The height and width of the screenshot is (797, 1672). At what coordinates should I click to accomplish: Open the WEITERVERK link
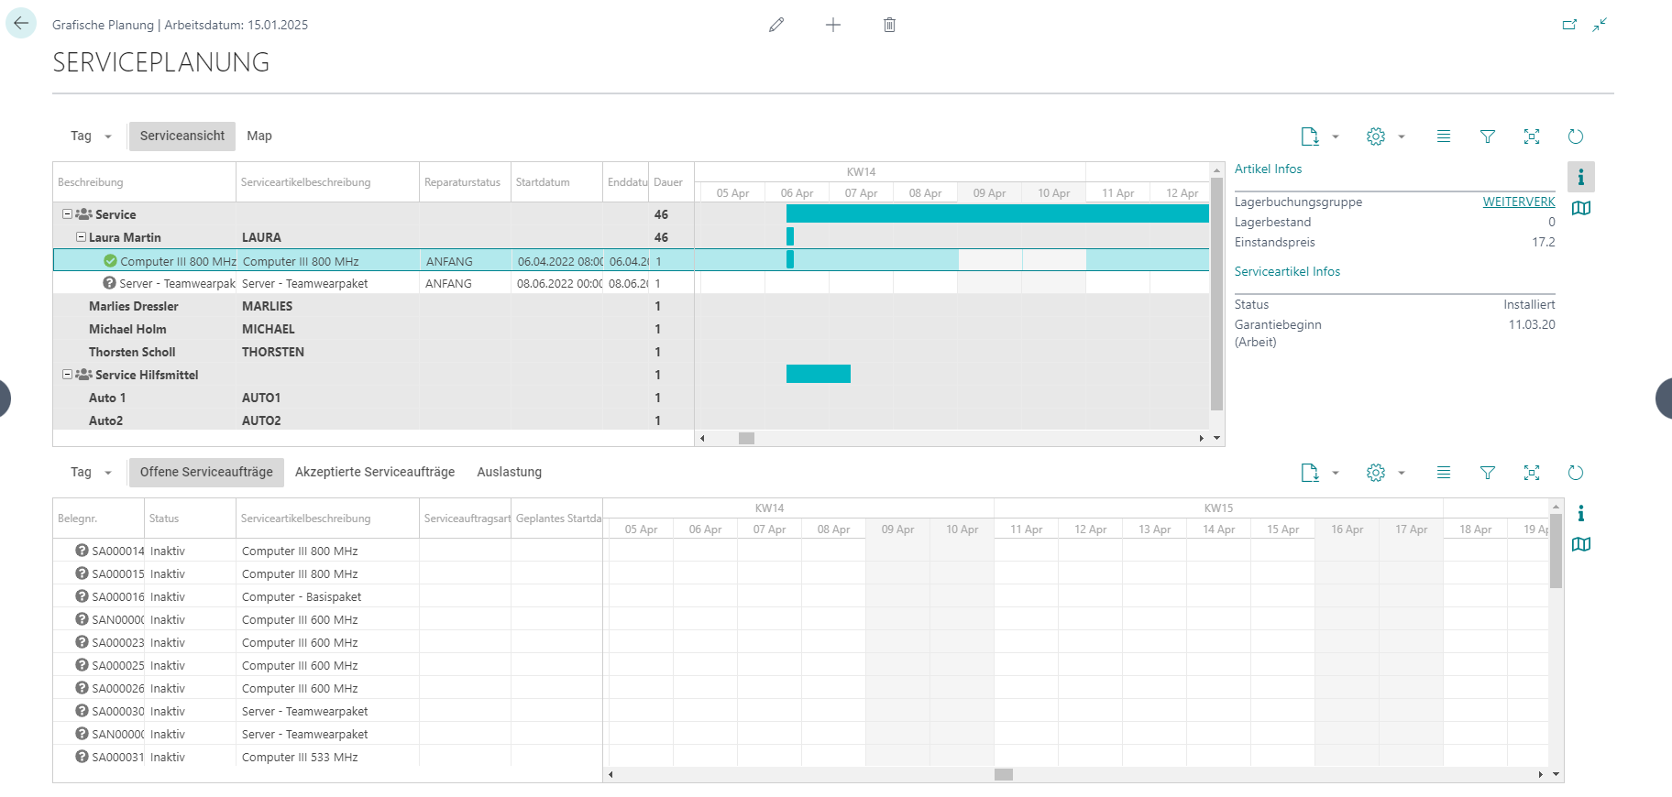pos(1519,202)
